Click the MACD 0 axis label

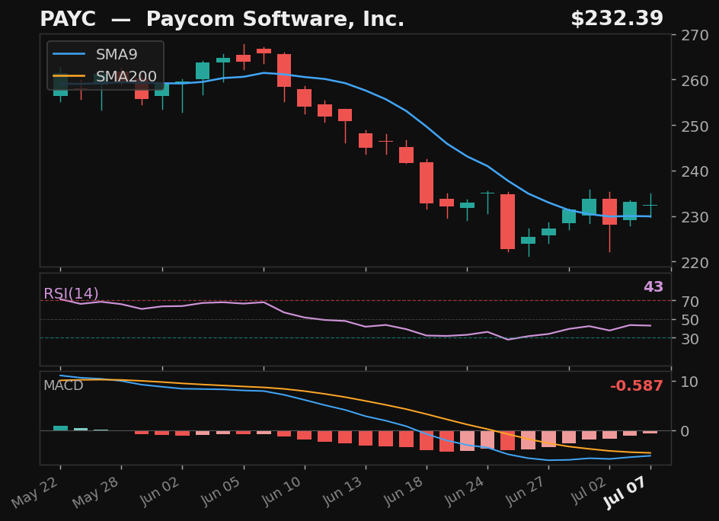tap(685, 431)
